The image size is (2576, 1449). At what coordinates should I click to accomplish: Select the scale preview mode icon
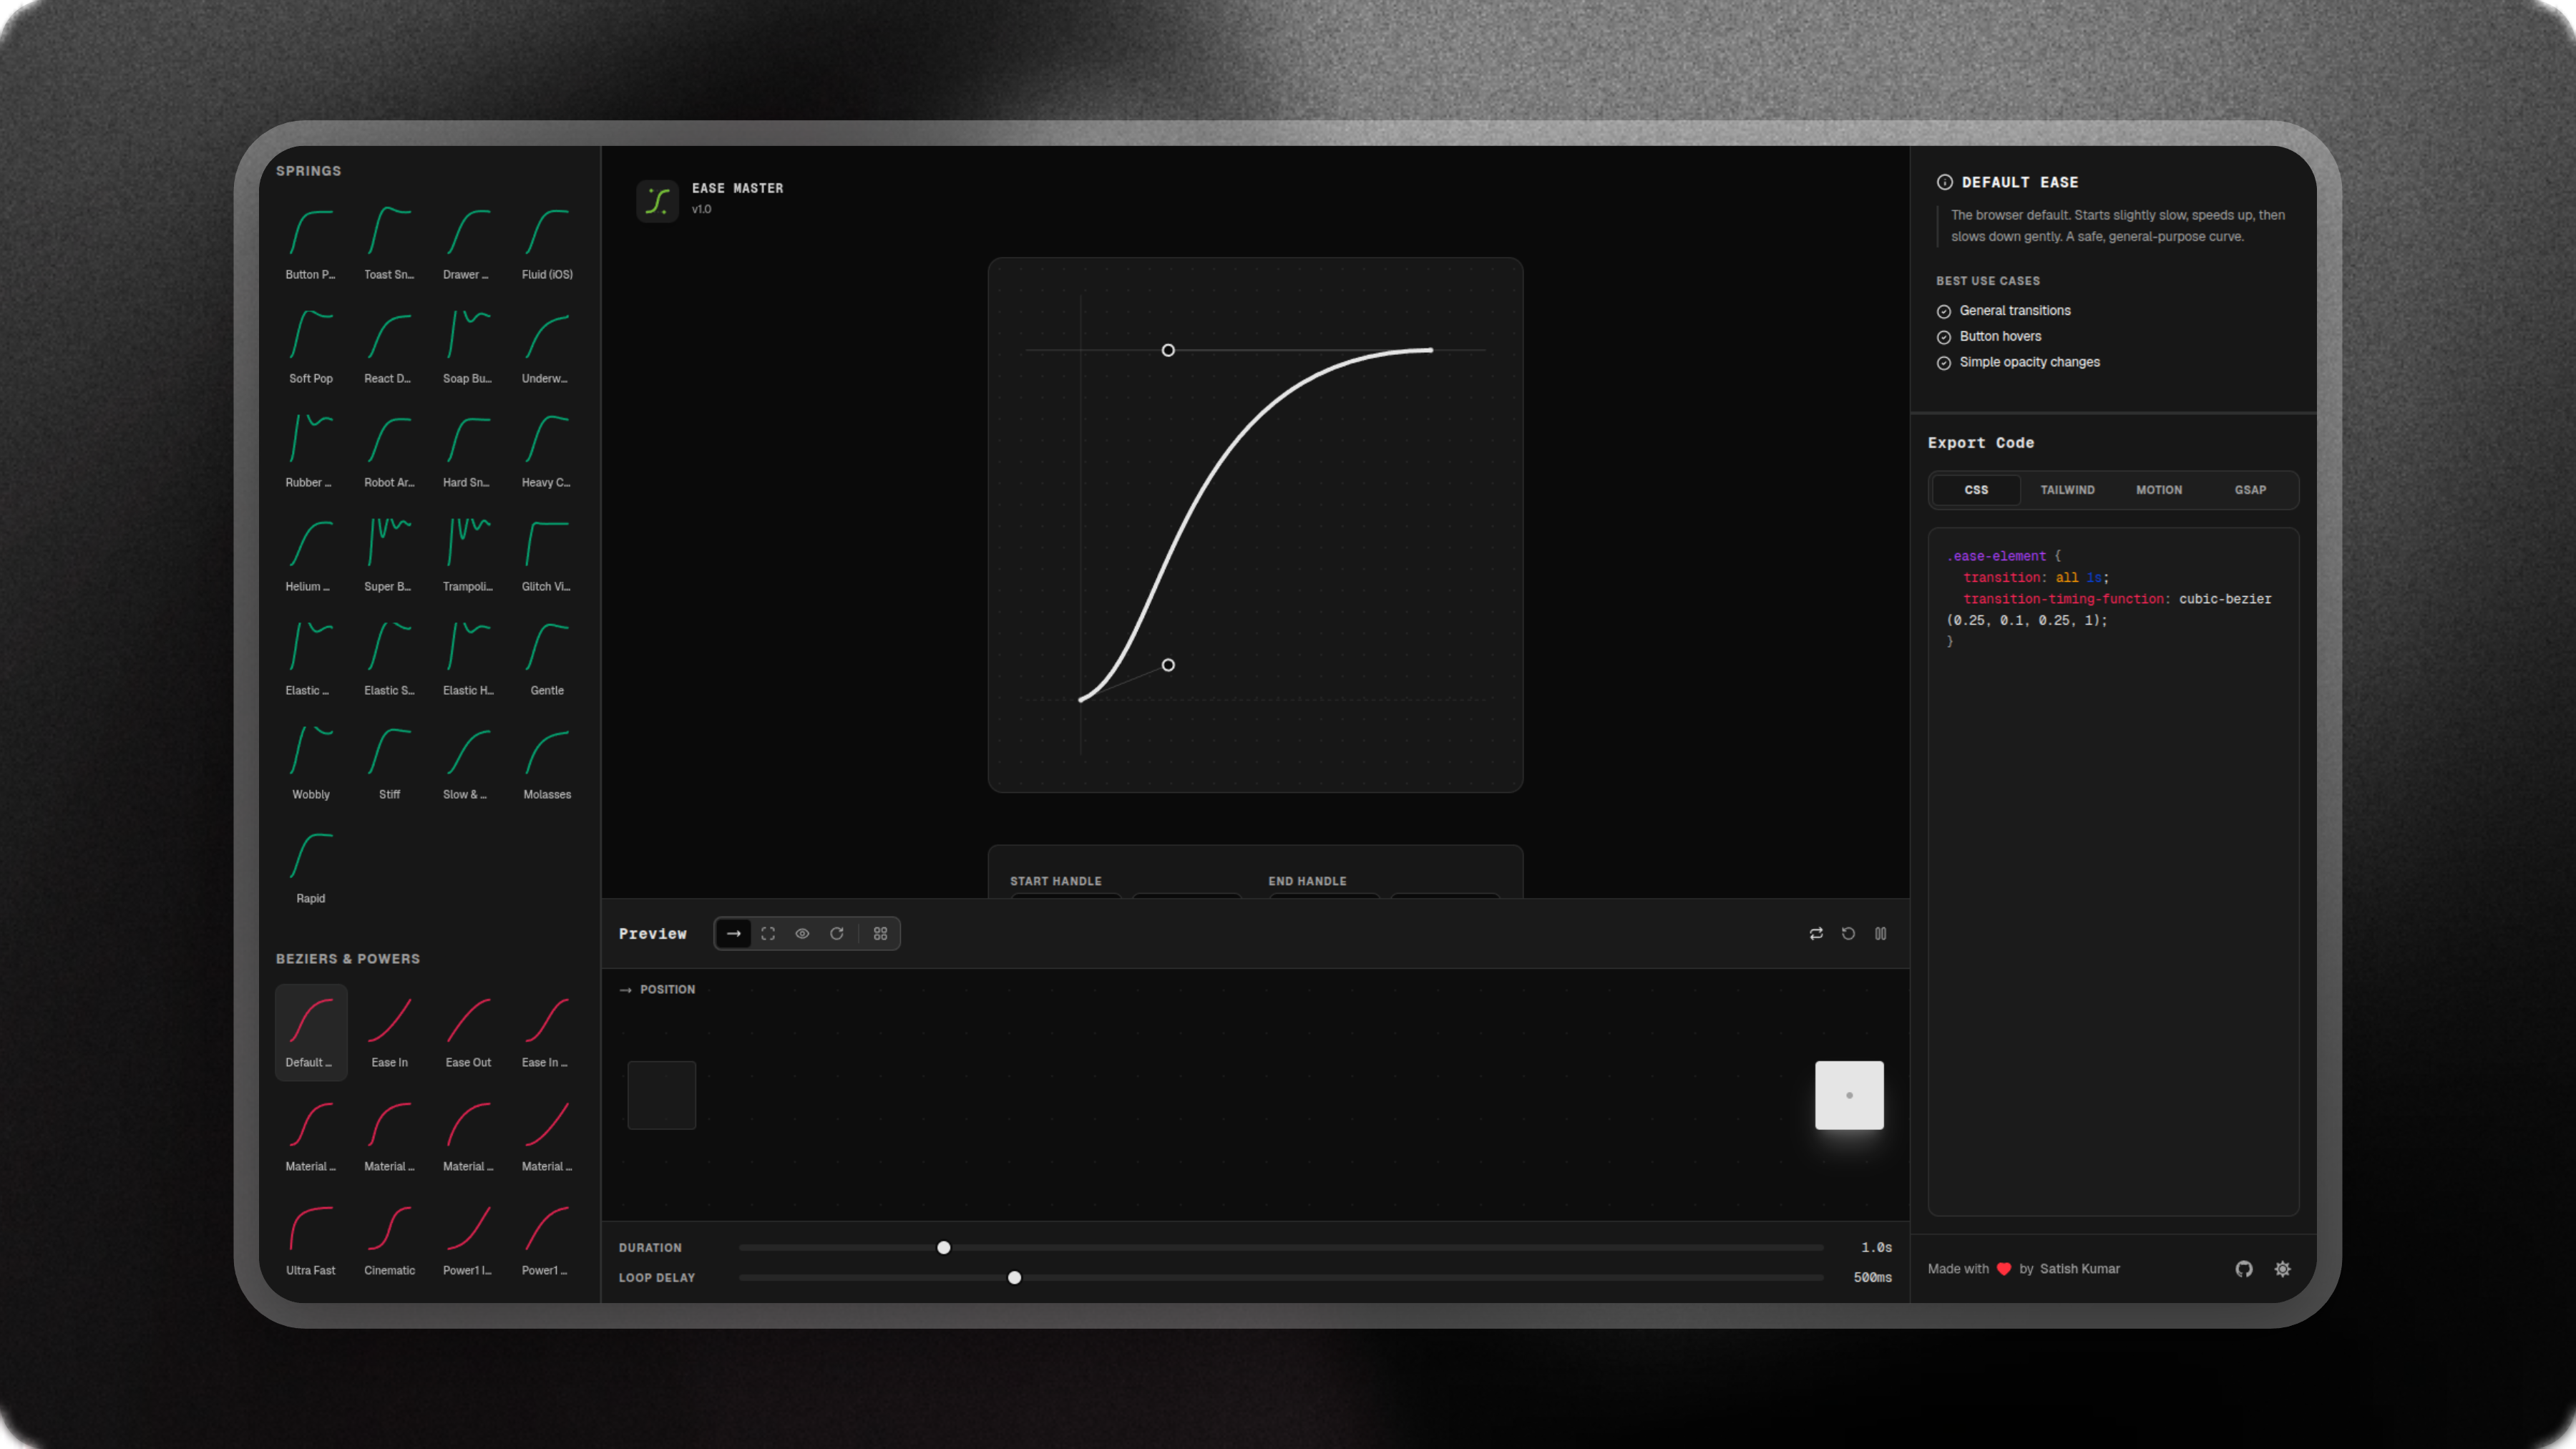(x=768, y=933)
